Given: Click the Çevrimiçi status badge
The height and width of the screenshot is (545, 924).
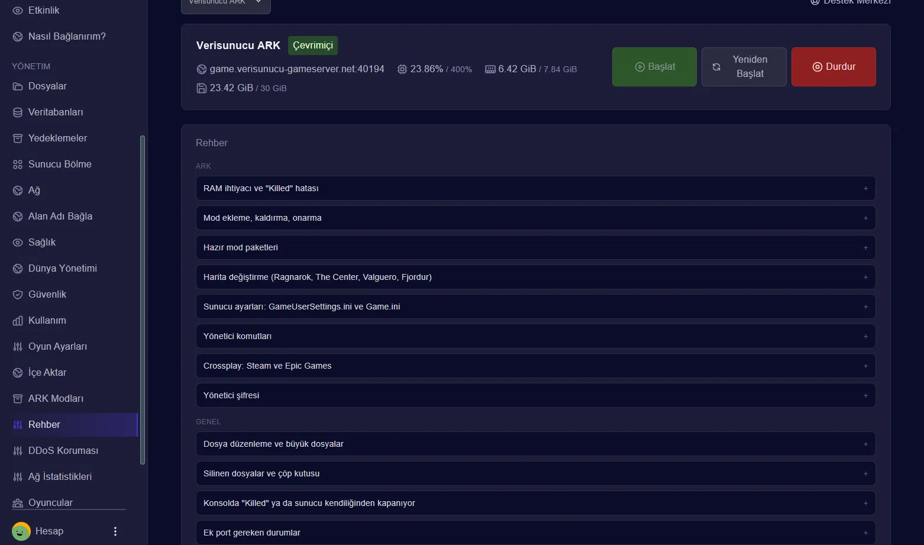Looking at the screenshot, I should [x=313, y=46].
